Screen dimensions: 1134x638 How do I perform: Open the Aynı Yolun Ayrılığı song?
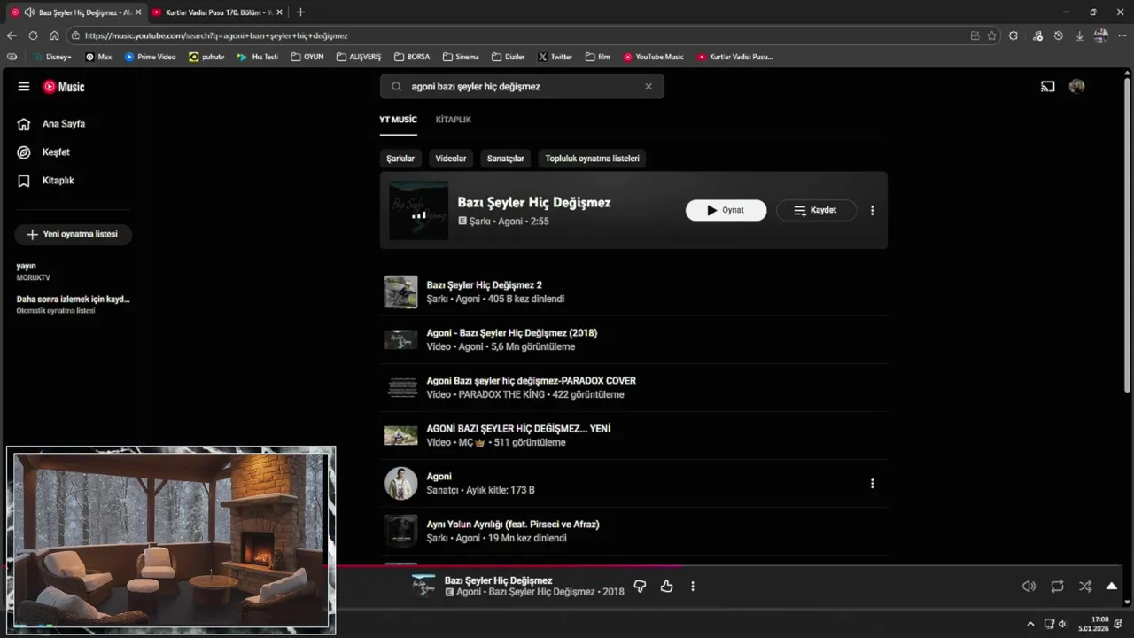(x=513, y=525)
